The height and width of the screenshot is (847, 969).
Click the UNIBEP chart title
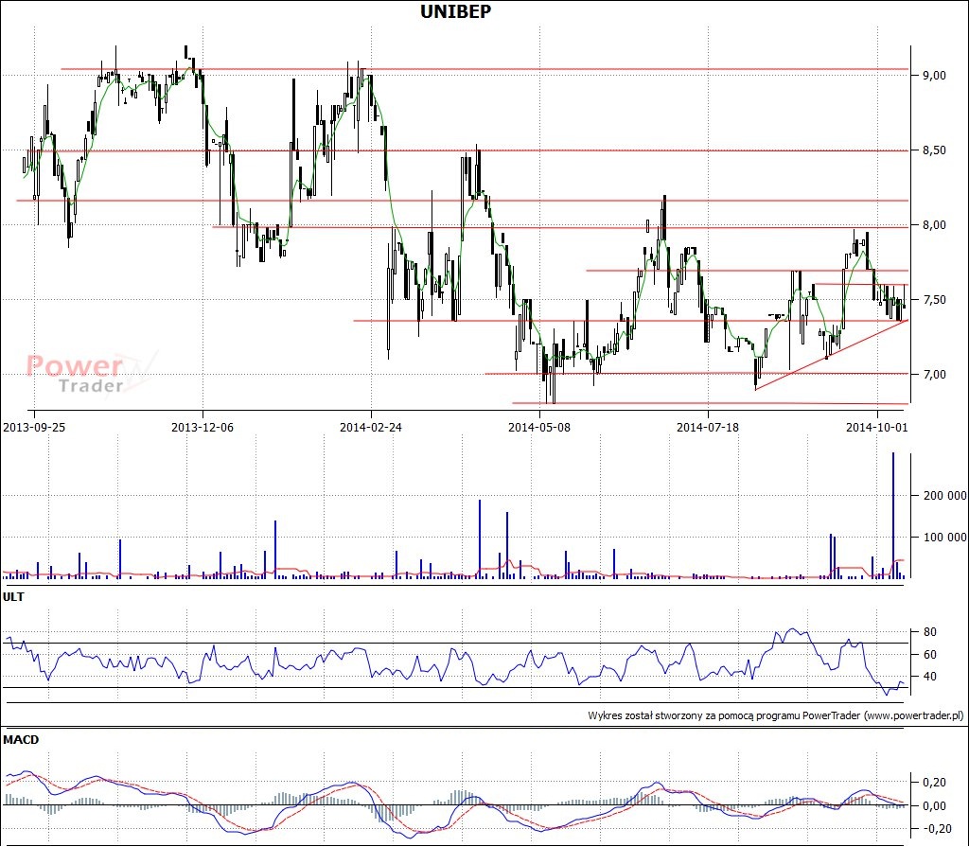coord(455,11)
